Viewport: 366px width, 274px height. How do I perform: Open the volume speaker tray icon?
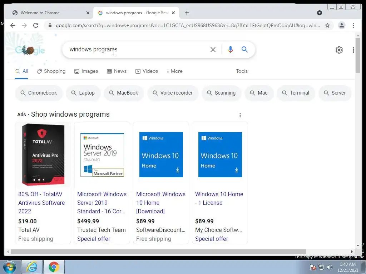tap(330, 267)
